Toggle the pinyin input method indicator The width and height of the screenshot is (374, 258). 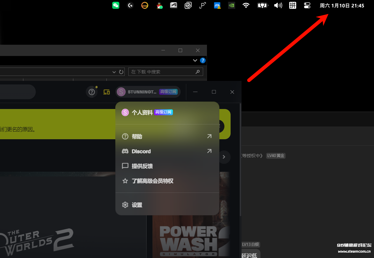click(292, 5)
